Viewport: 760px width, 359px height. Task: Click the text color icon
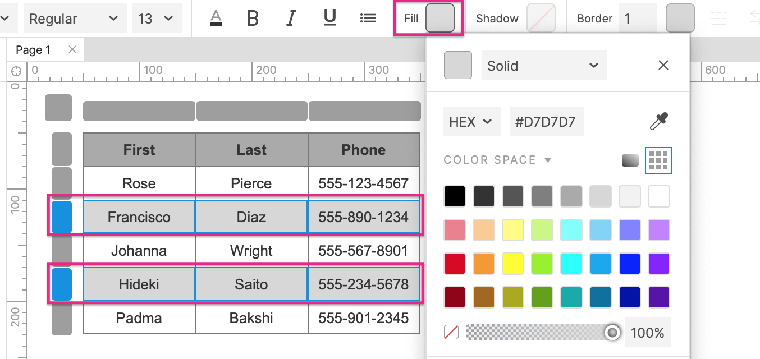pyautogui.click(x=216, y=19)
